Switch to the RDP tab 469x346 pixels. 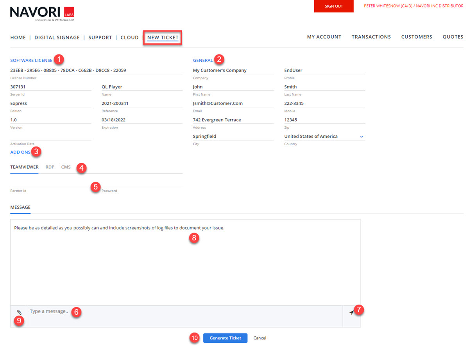[50, 167]
